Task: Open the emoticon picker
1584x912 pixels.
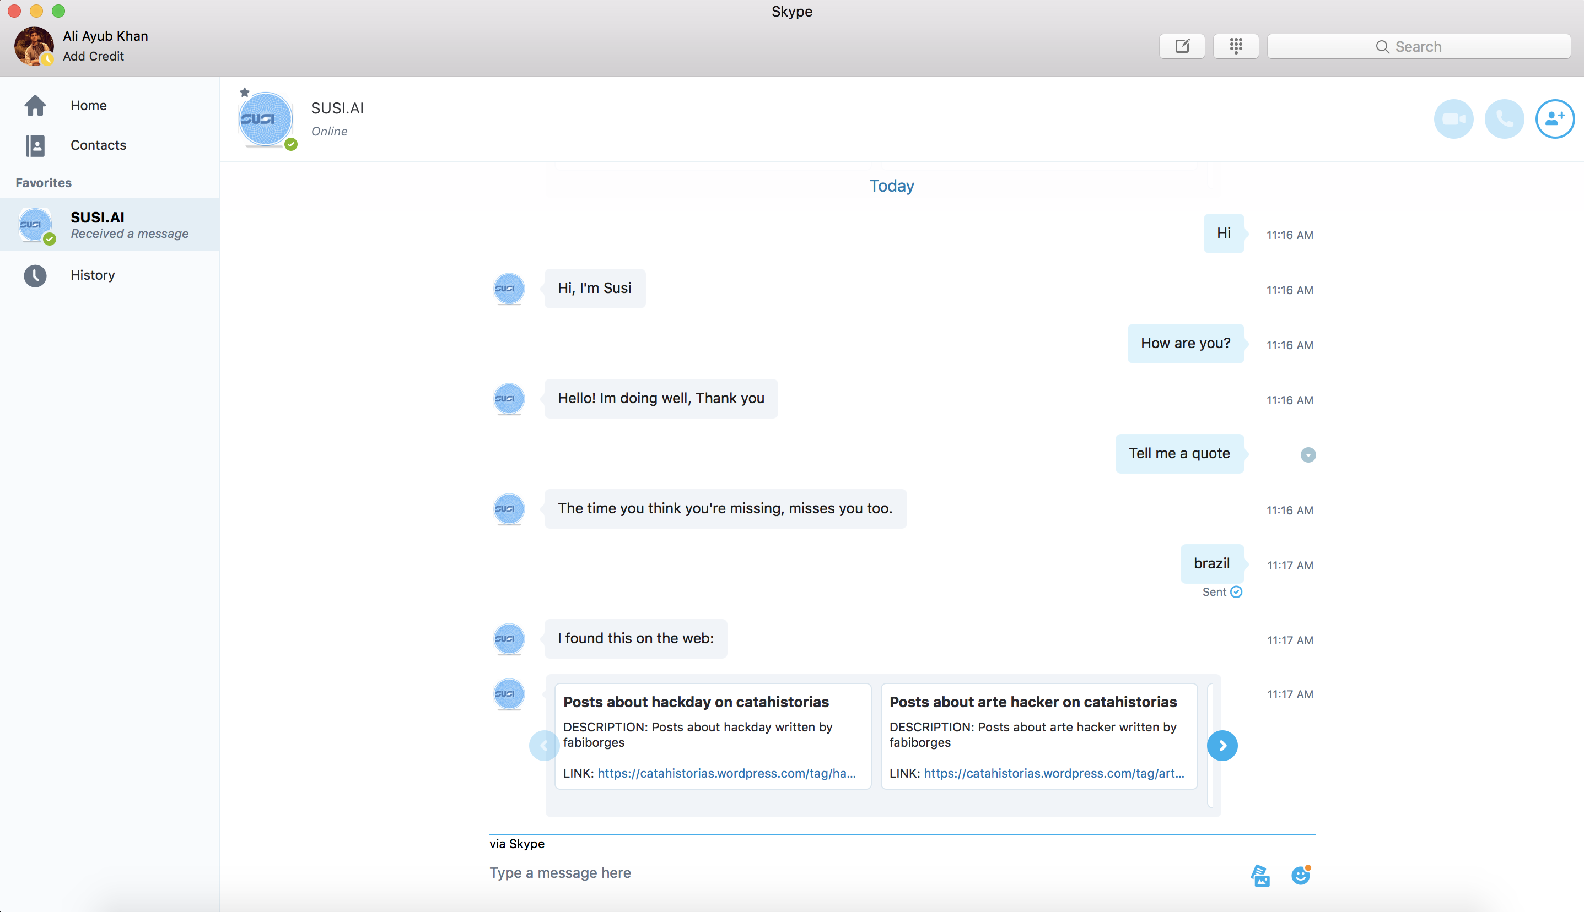Action: click(x=1301, y=875)
